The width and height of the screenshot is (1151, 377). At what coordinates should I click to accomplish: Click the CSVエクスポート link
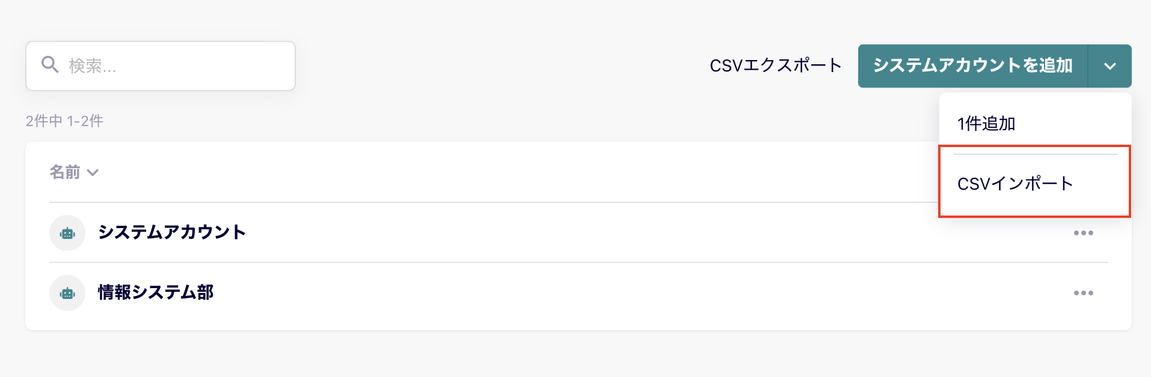click(x=775, y=65)
